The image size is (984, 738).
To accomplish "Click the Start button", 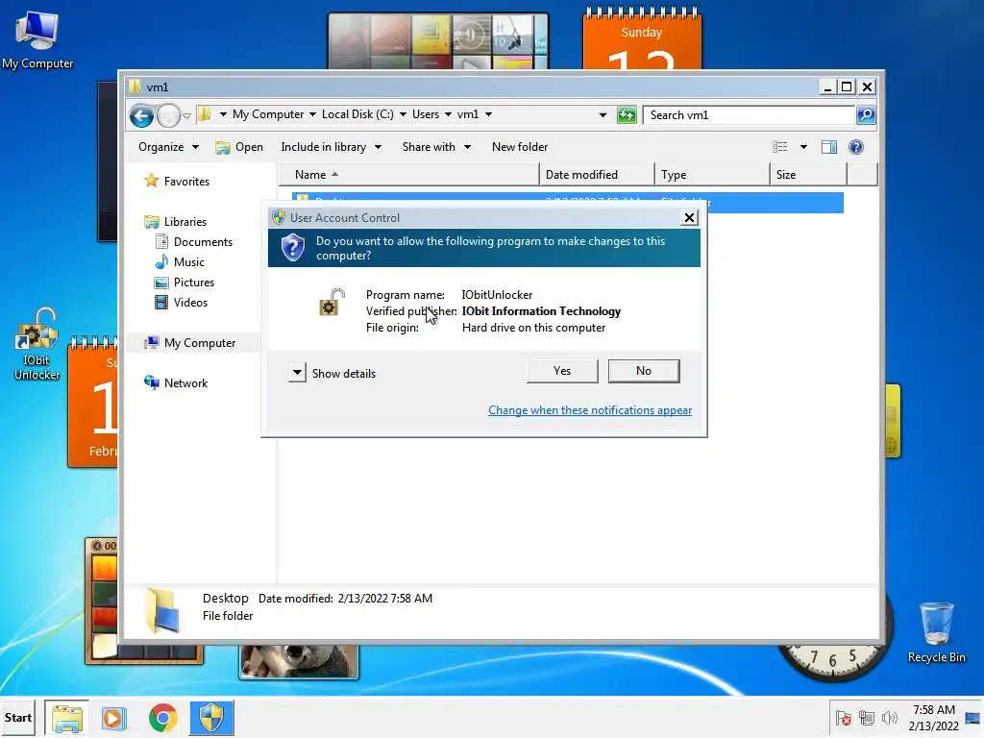I will tap(18, 717).
